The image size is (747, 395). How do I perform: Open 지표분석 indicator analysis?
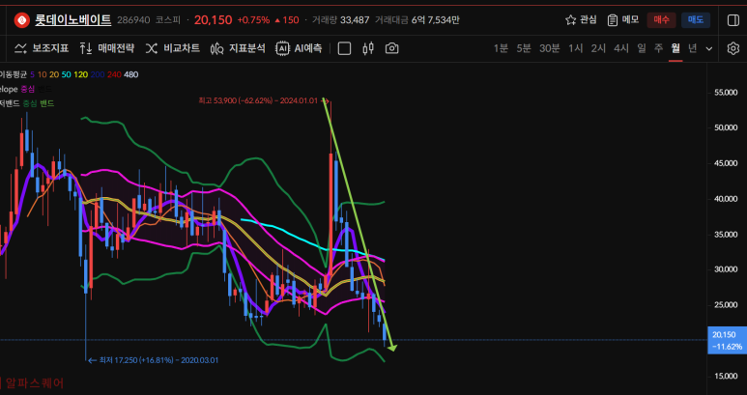point(238,48)
